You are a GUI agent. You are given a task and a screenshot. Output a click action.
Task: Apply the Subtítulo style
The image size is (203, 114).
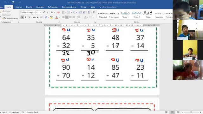[159, 15]
